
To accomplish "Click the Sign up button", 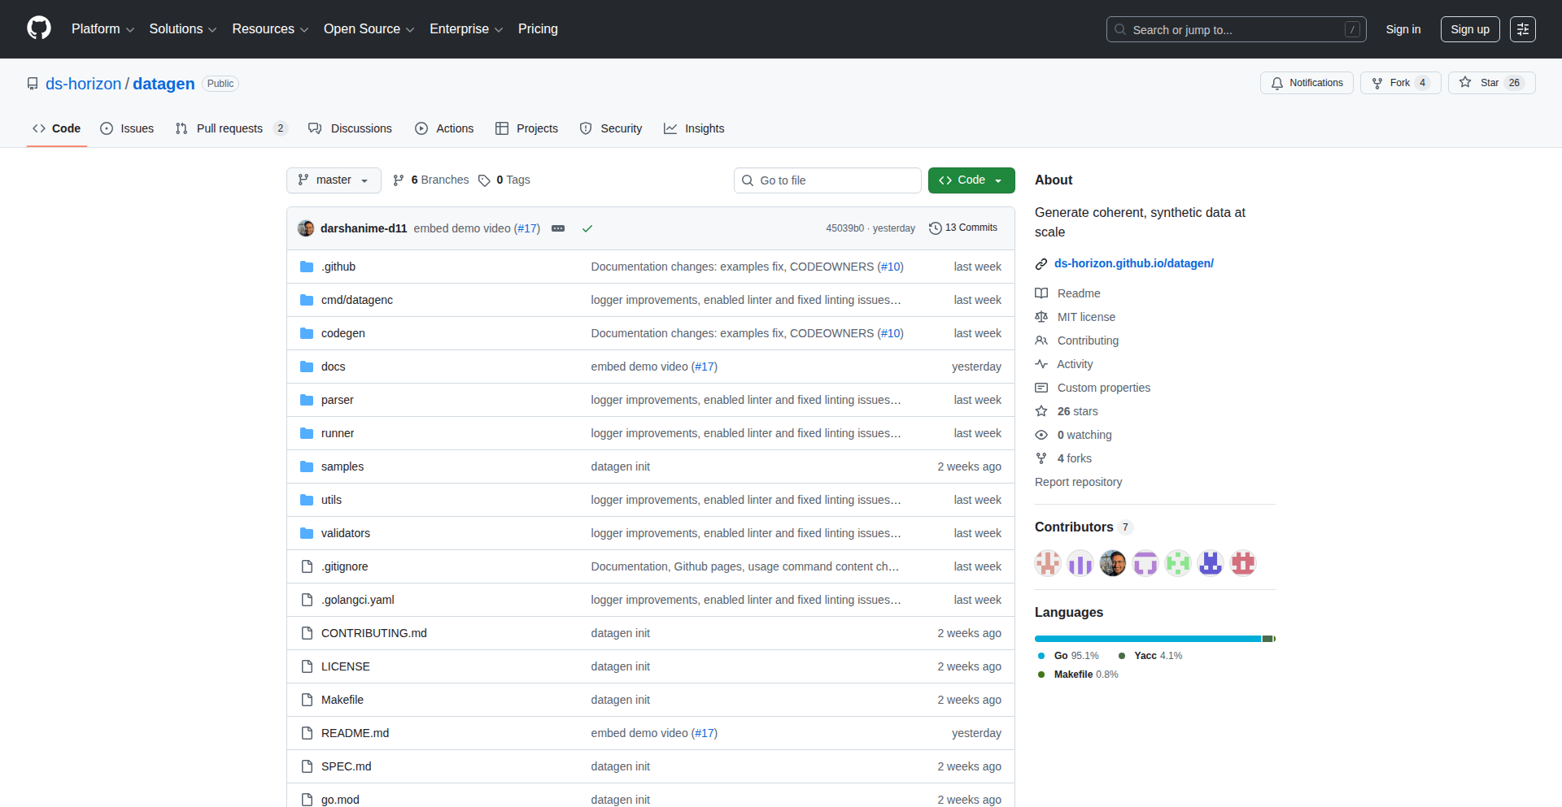I will tap(1469, 29).
